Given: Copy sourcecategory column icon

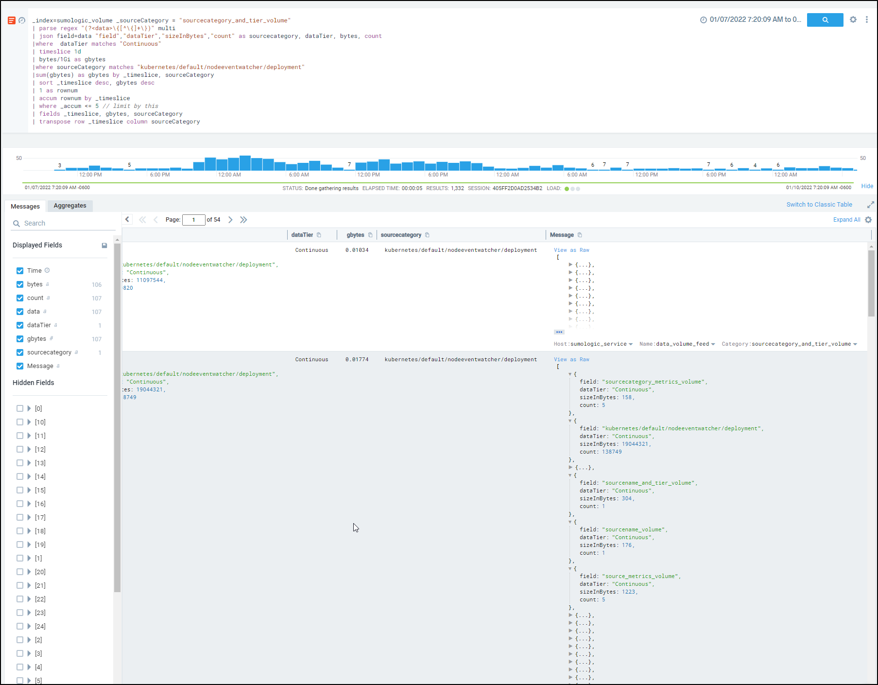Looking at the screenshot, I should point(427,235).
